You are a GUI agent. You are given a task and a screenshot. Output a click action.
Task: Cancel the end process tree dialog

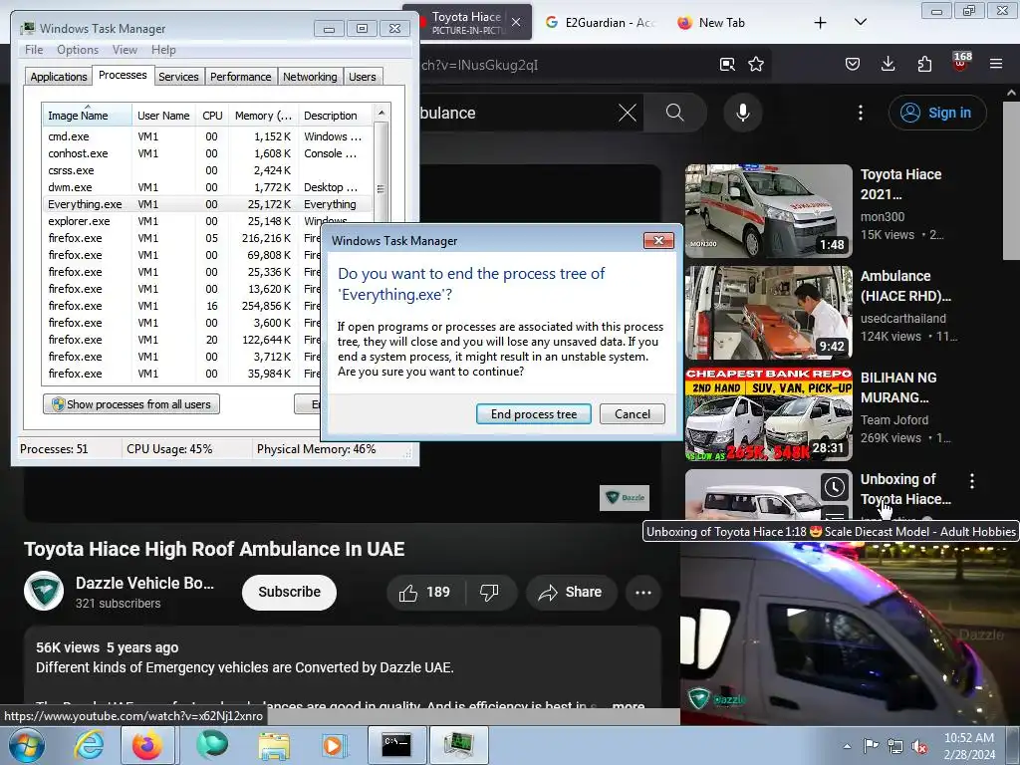pyautogui.click(x=632, y=414)
